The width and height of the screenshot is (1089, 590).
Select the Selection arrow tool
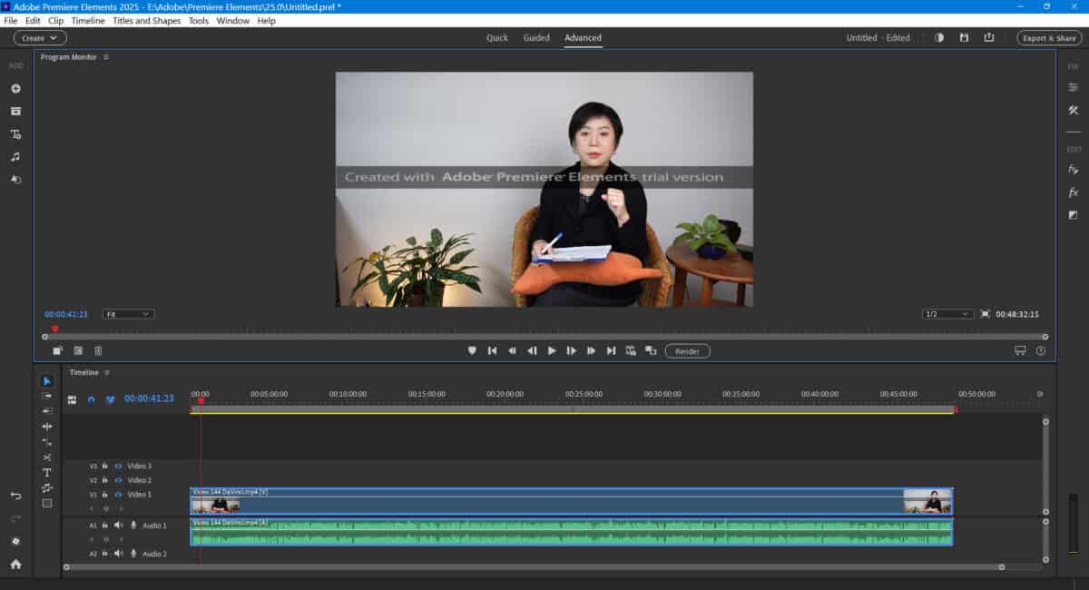pos(47,381)
